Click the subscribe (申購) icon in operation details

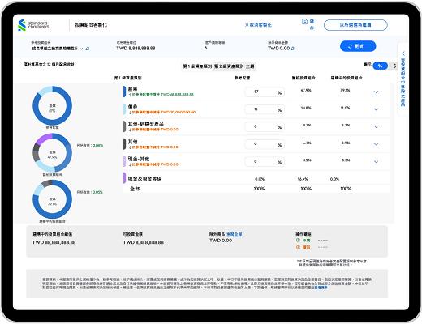(x=299, y=240)
